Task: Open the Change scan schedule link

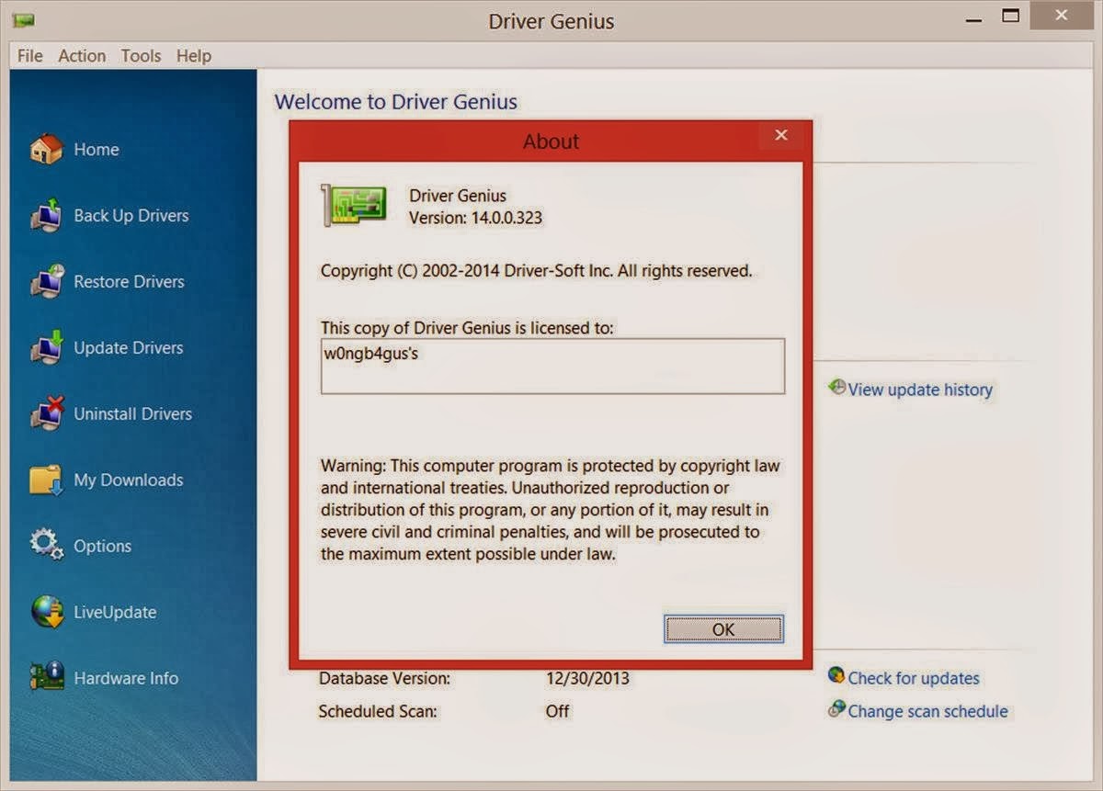Action: pyautogui.click(x=927, y=711)
